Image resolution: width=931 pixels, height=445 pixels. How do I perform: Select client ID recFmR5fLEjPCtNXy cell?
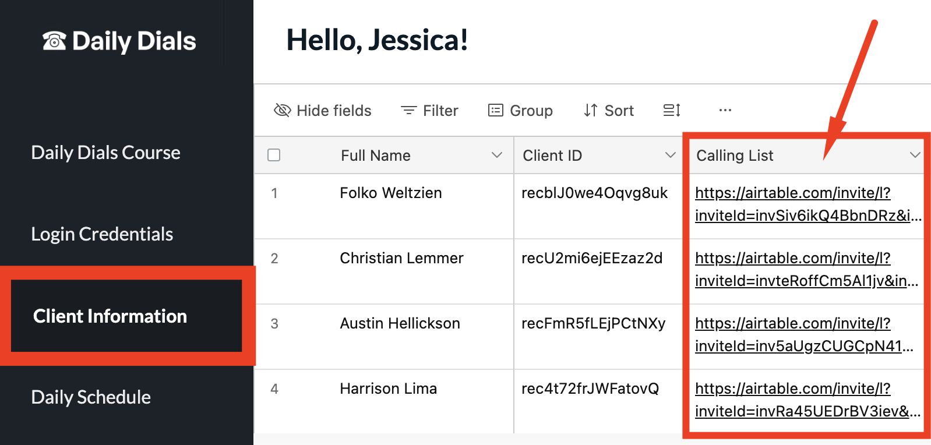598,337
